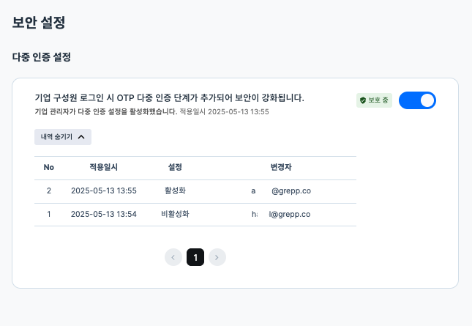This screenshot has height=326, width=472.
Task: Select the 비활성화 status in row 1
Action: click(175, 214)
